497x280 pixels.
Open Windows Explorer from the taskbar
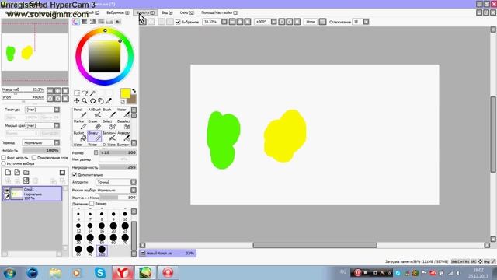(55, 273)
